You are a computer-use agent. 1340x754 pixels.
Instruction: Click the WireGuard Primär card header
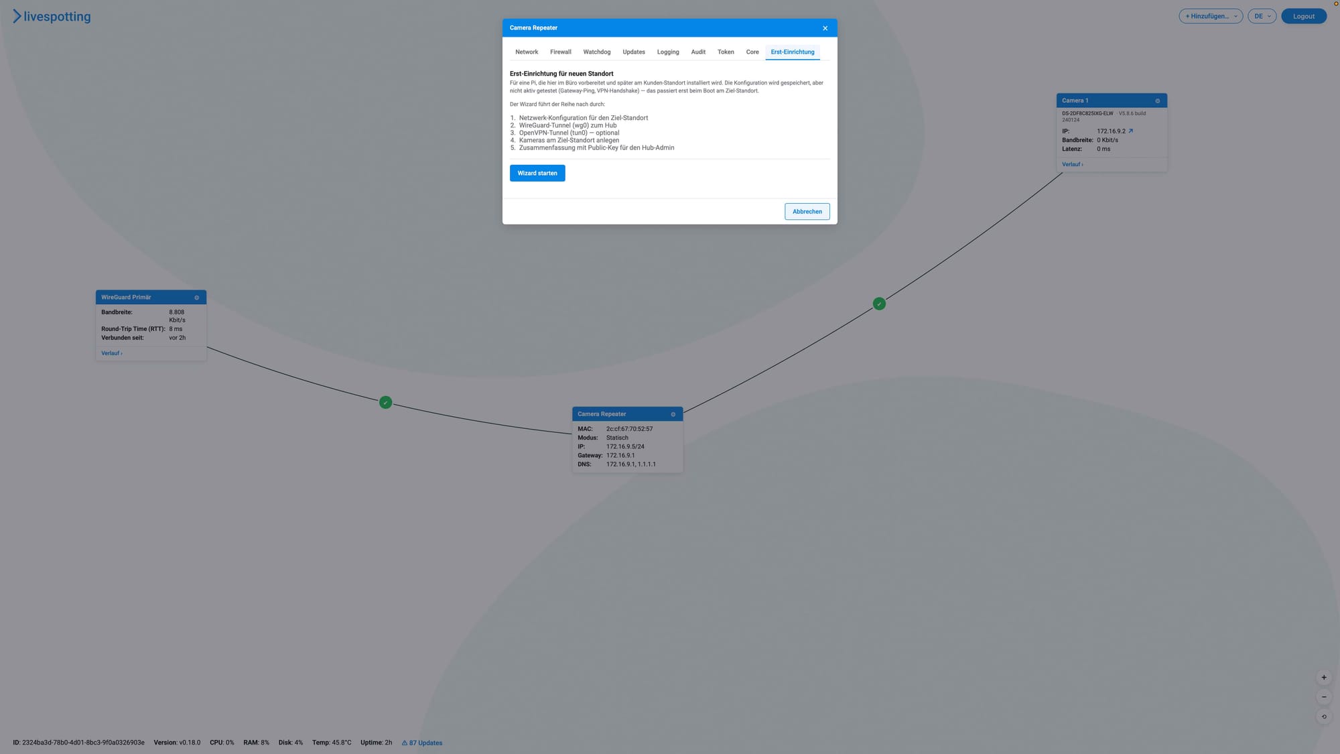[151, 298]
